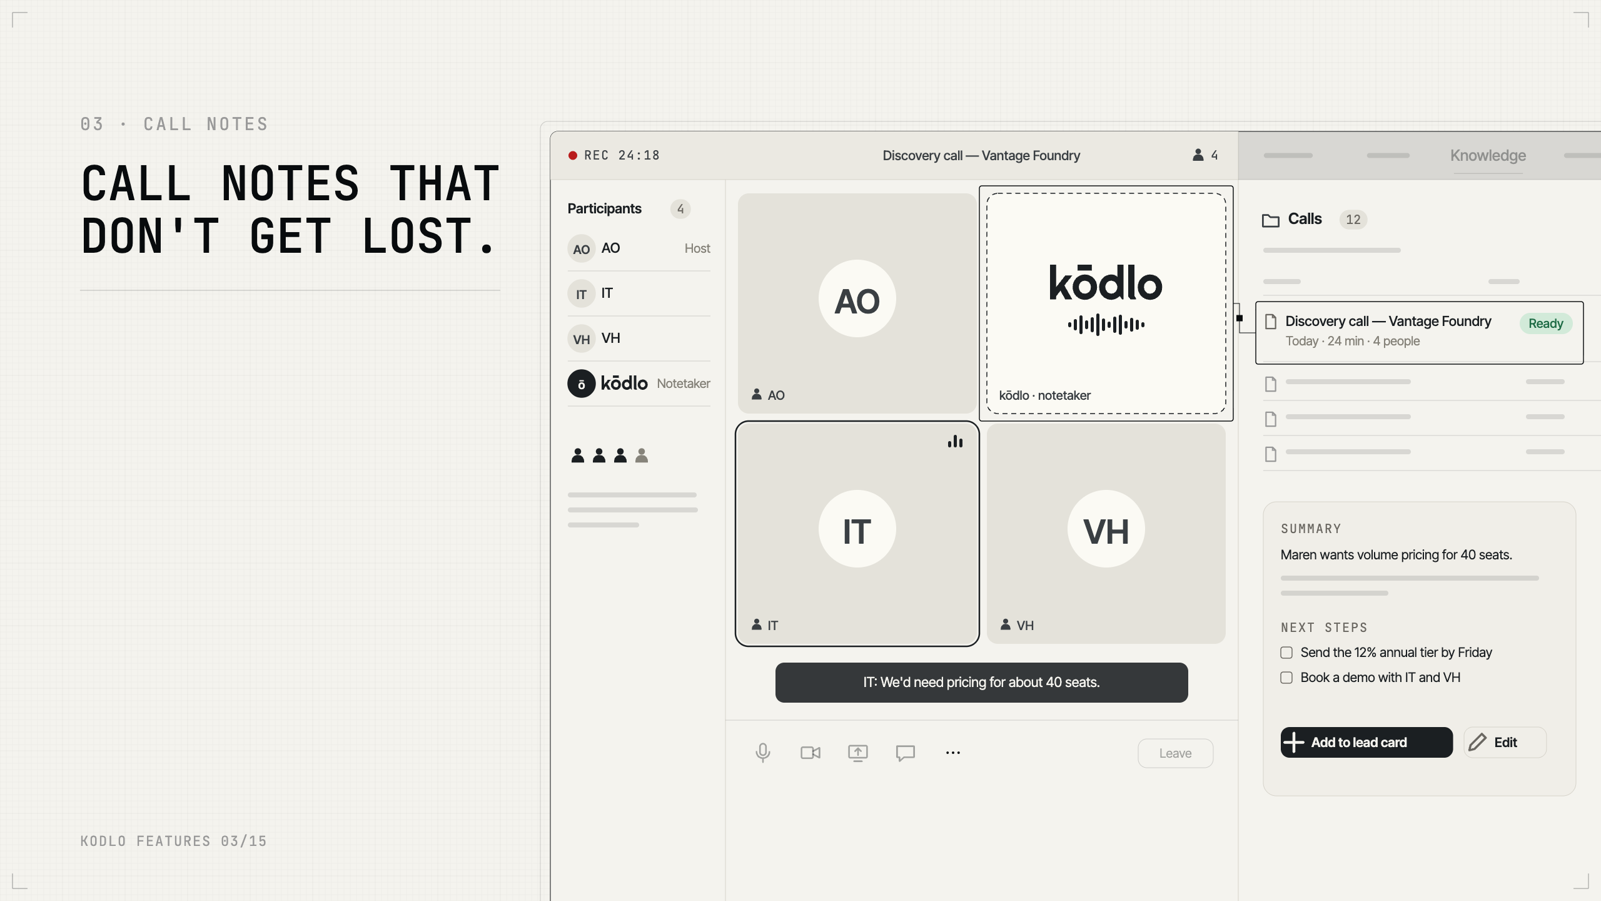Click the Edit summary button
1601x901 pixels.
click(x=1505, y=742)
